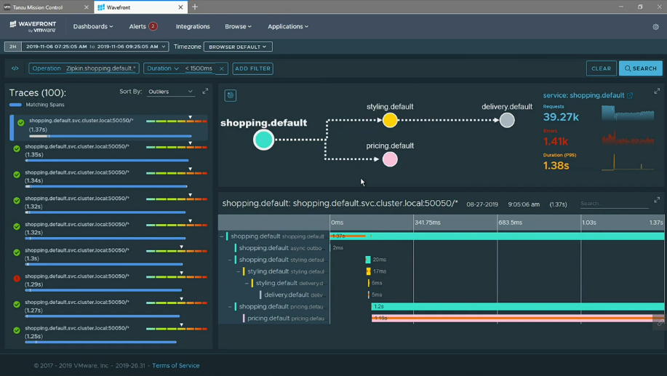
Task: Edit the Duration value < 1500ms
Action: point(199,68)
